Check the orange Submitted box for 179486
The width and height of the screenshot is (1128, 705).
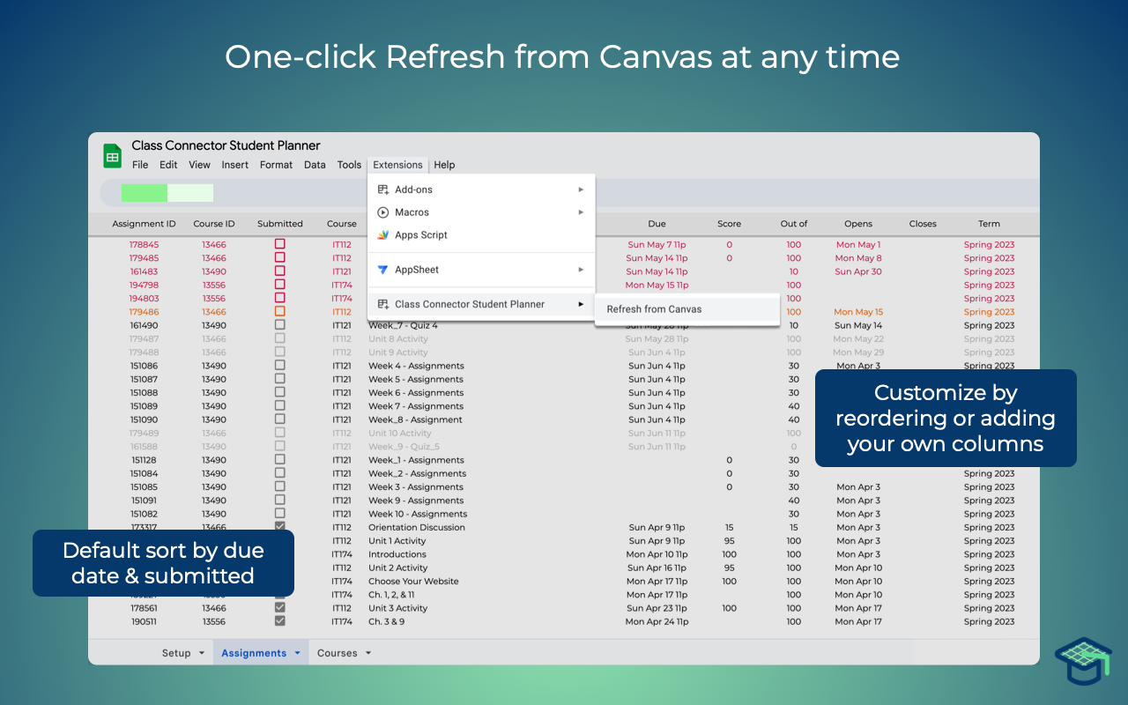[280, 311]
